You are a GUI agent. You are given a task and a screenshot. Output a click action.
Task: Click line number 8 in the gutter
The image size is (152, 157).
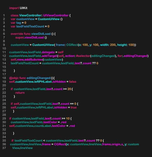tap(4, 41)
